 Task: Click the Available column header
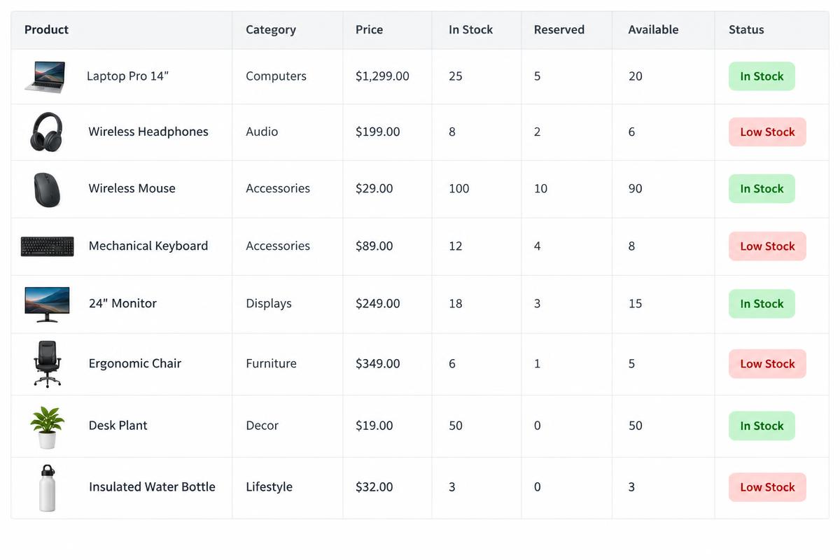pos(653,29)
